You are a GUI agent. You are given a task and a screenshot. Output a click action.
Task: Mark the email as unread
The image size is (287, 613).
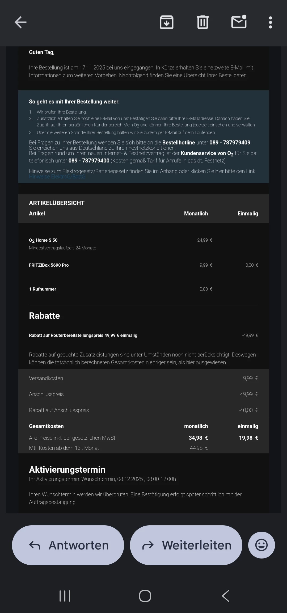point(239,22)
